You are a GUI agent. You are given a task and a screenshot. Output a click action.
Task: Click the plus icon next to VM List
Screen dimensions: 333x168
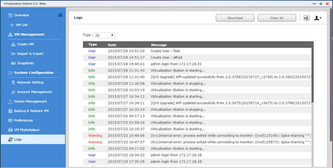[x=12, y=25]
